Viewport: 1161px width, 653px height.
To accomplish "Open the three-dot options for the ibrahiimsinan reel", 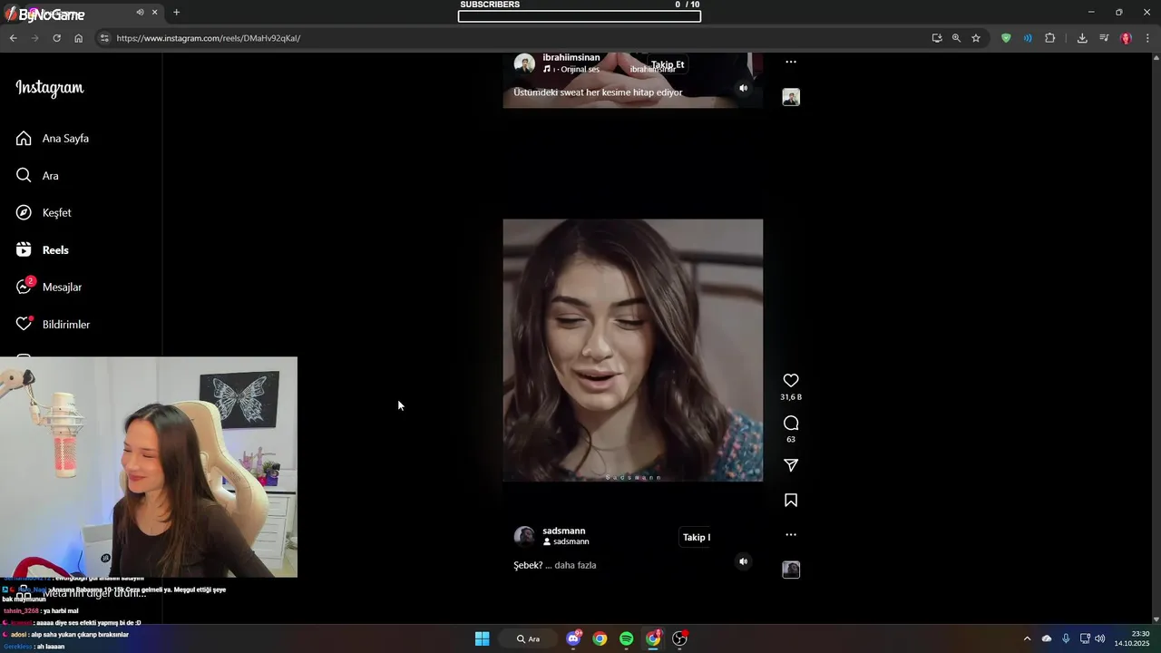I will pos(791,63).
